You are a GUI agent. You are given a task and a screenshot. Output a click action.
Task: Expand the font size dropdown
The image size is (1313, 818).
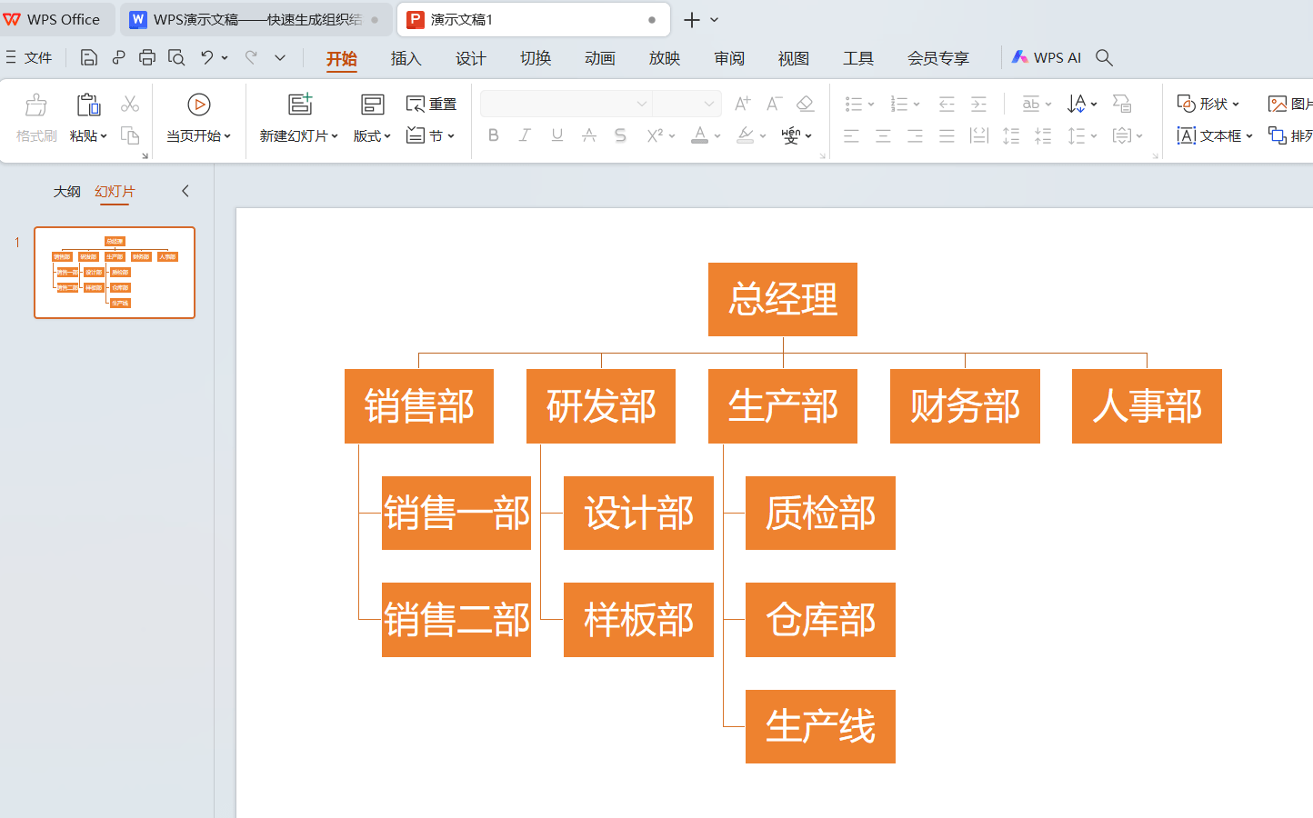(711, 104)
